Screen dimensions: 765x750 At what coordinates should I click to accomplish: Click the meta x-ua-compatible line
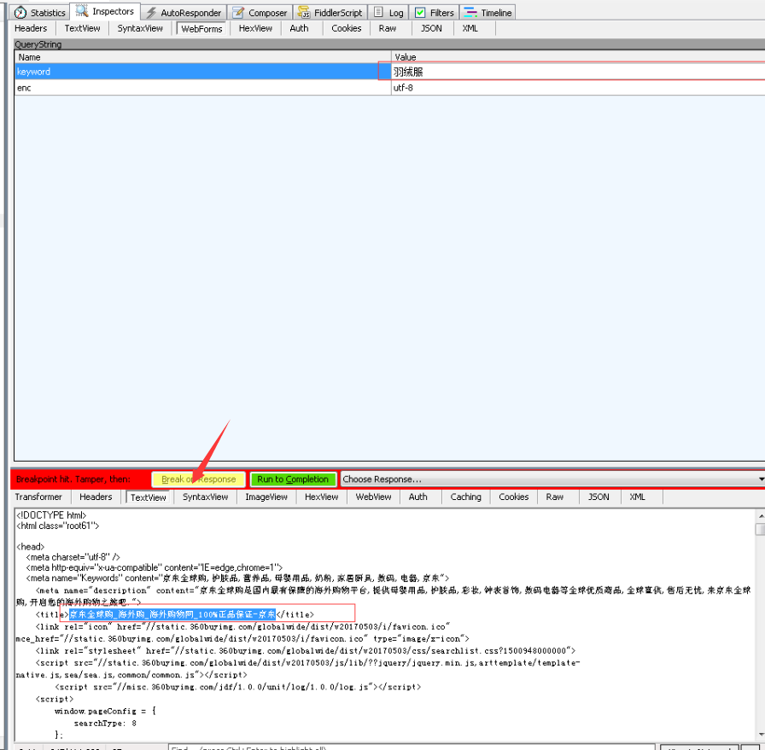155,567
